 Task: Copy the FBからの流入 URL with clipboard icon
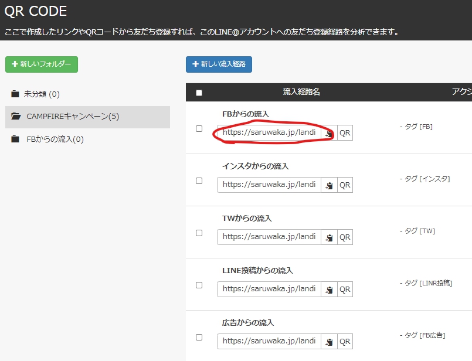tap(329, 132)
